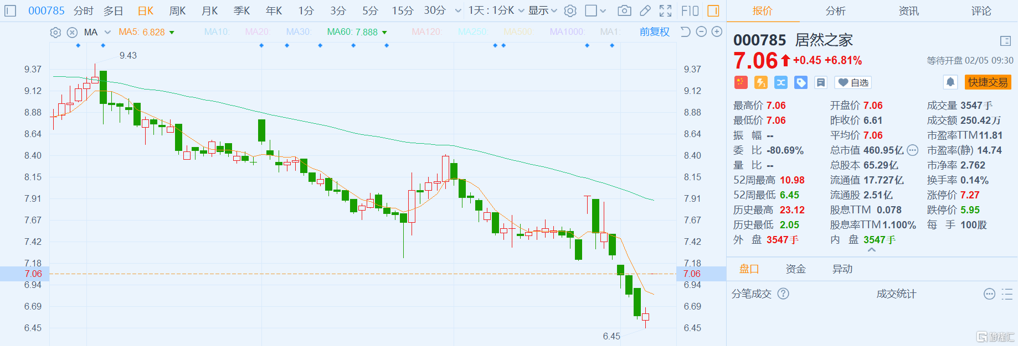
Task: Click the price alert bell icon
Action: 950,82
